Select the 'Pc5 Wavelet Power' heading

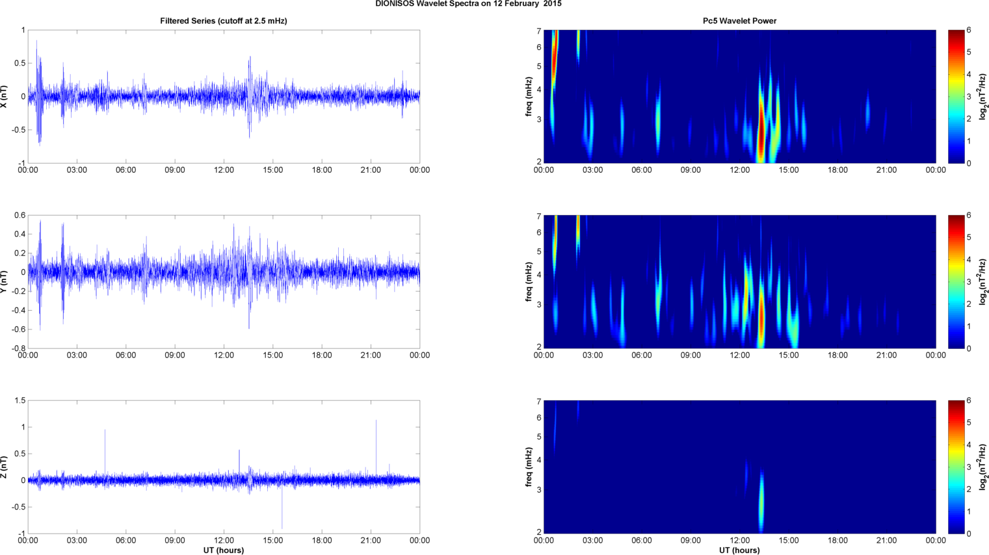click(x=739, y=21)
